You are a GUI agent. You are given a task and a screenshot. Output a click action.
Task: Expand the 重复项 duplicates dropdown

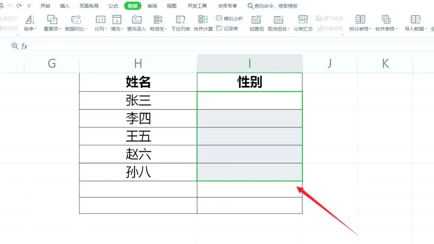[60, 29]
